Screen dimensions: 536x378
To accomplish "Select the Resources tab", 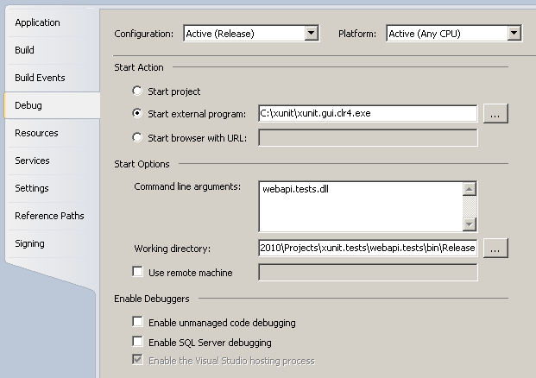I will (x=52, y=133).
